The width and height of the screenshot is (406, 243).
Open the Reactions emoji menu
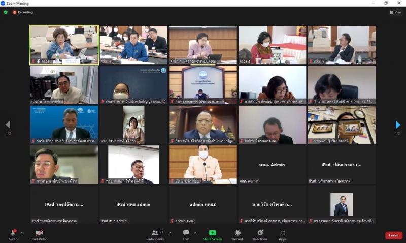[260, 233]
